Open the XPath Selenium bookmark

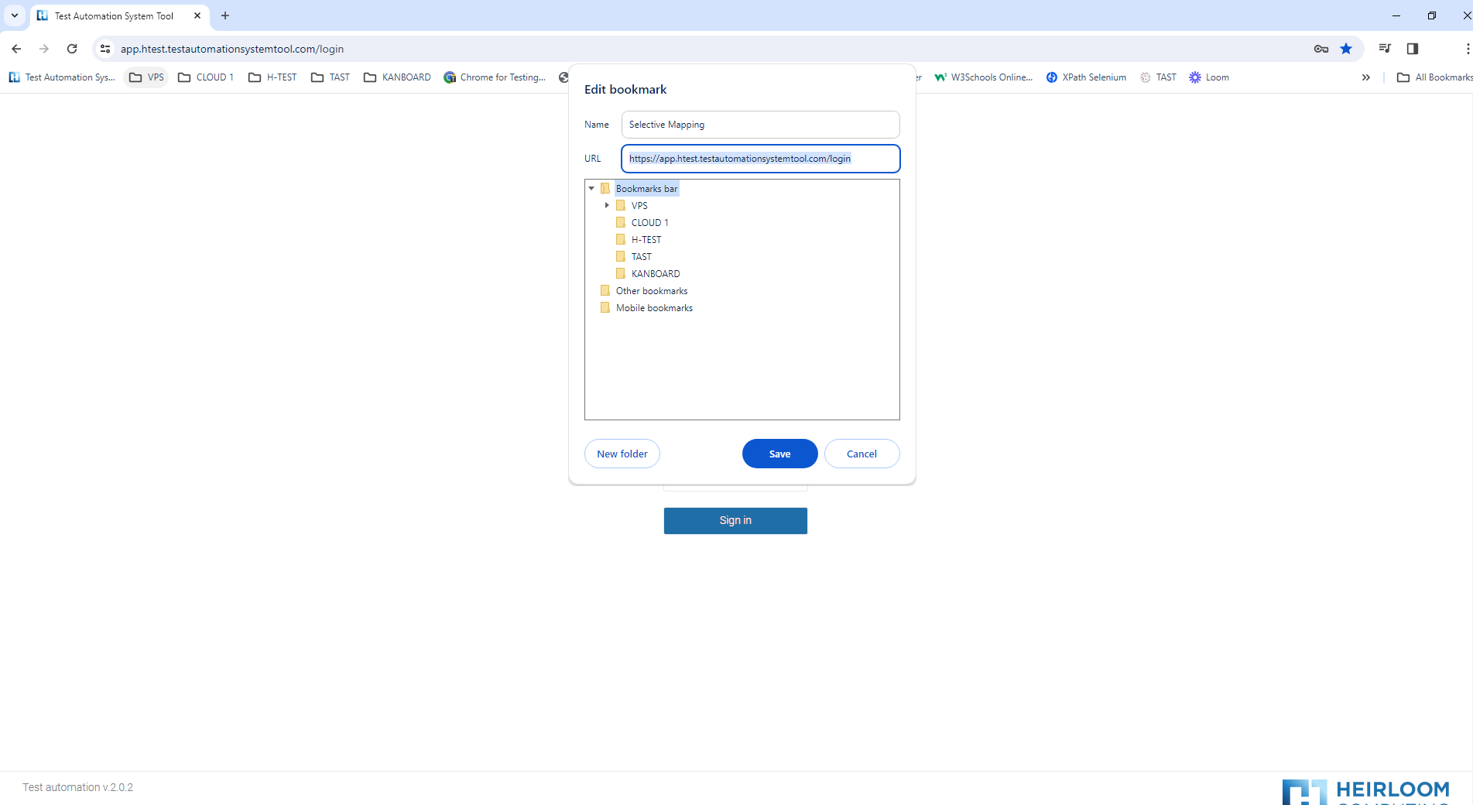point(1085,77)
